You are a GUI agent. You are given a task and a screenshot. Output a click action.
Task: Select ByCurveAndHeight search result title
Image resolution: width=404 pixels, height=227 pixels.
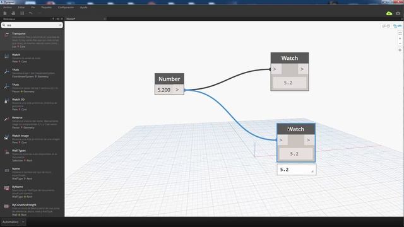click(24, 205)
